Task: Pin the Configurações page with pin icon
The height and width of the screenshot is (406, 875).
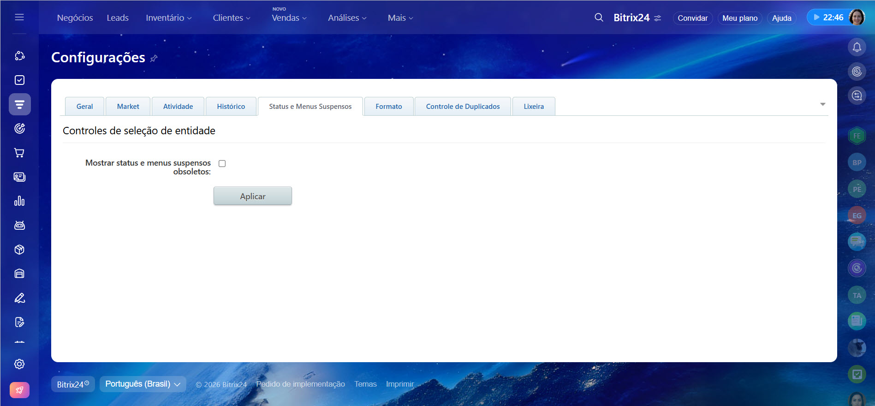Action: point(154,58)
